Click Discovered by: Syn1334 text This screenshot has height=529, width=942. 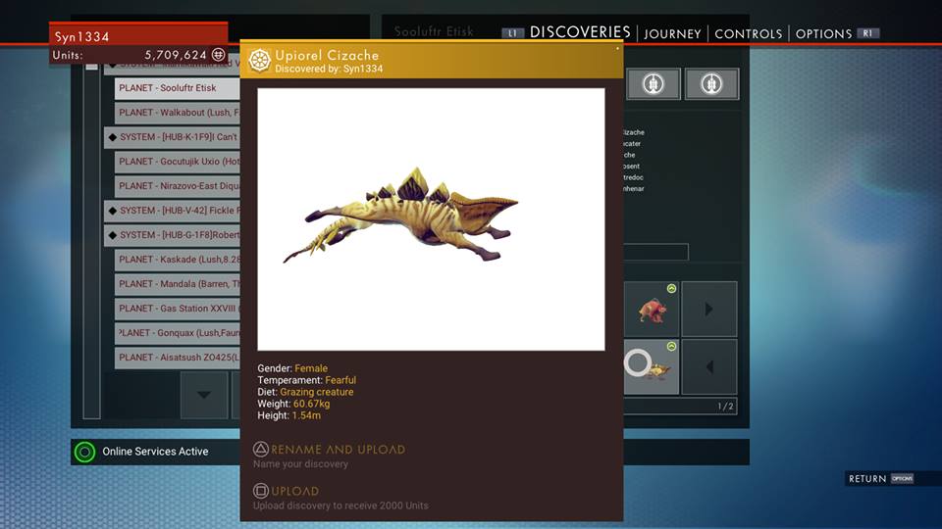tap(329, 69)
